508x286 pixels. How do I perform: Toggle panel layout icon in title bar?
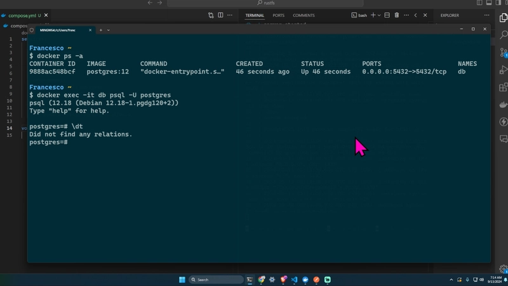click(489, 3)
